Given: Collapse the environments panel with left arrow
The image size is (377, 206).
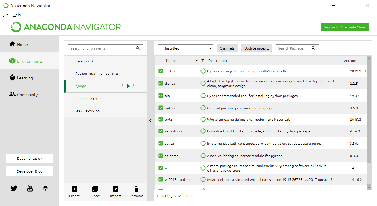Looking at the screenshot, I should [x=150, y=120].
